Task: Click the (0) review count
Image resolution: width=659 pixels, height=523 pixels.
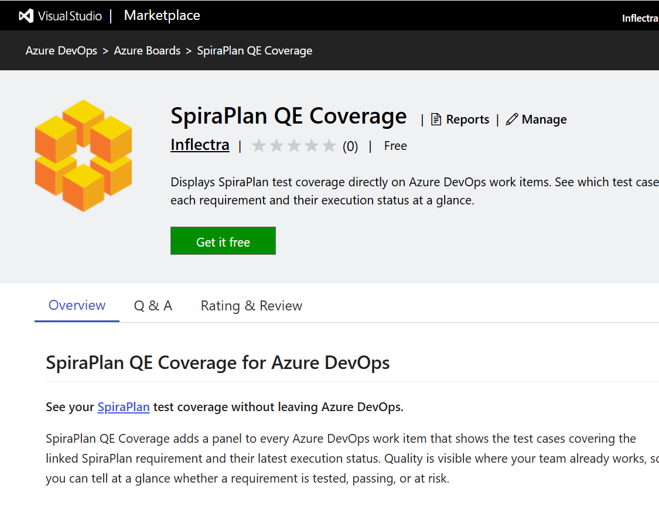Action: click(x=350, y=146)
